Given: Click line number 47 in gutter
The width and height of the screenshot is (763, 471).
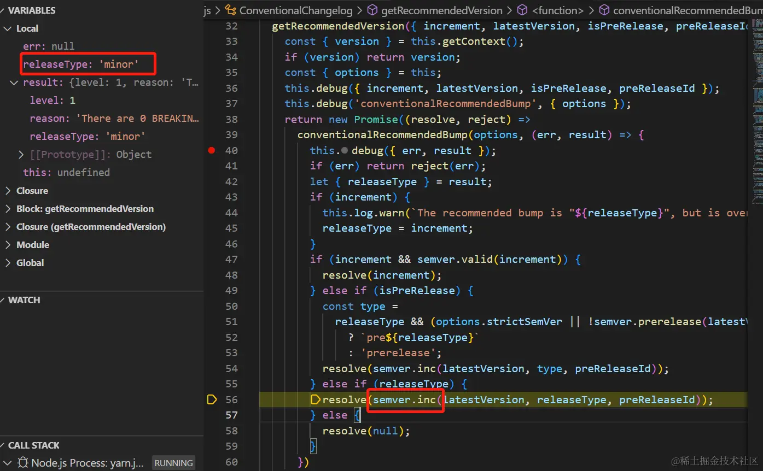Looking at the screenshot, I should click(x=231, y=260).
